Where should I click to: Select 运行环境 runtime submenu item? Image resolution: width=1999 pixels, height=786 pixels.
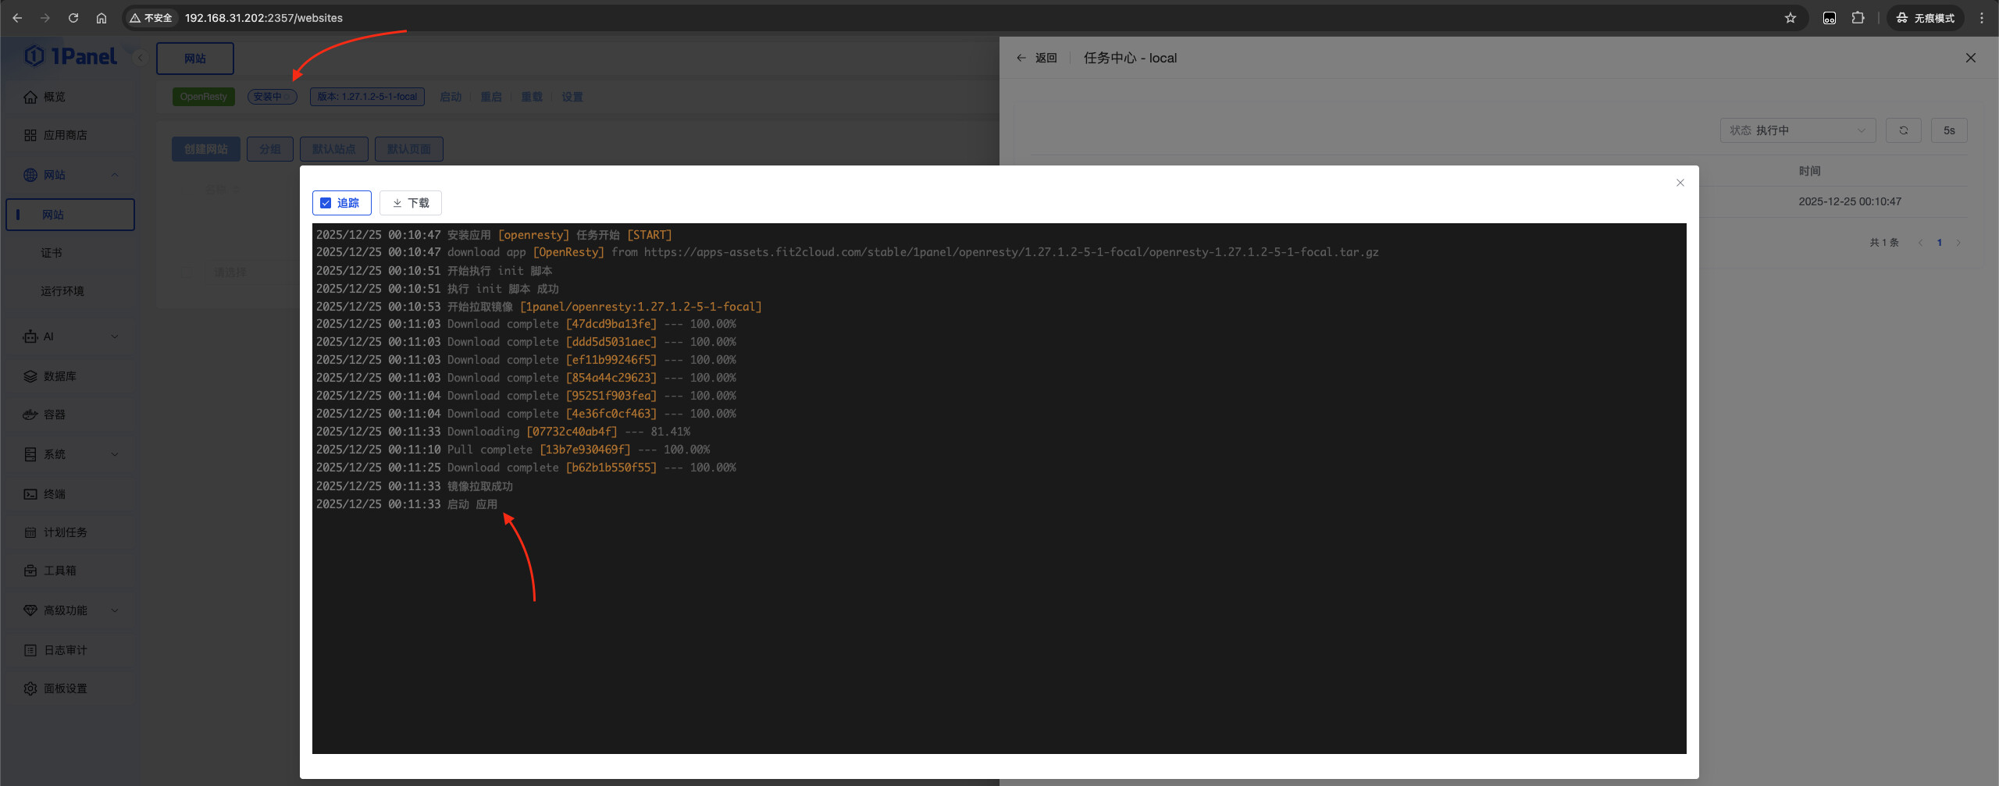[62, 291]
